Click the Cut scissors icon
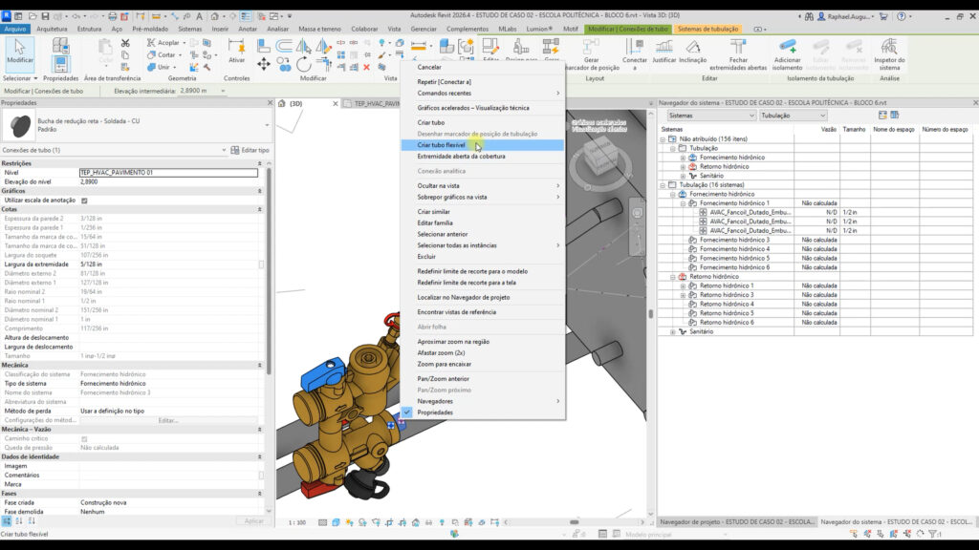The width and height of the screenshot is (979, 550). coord(125,43)
